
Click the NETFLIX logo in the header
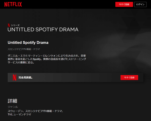click(13, 4)
